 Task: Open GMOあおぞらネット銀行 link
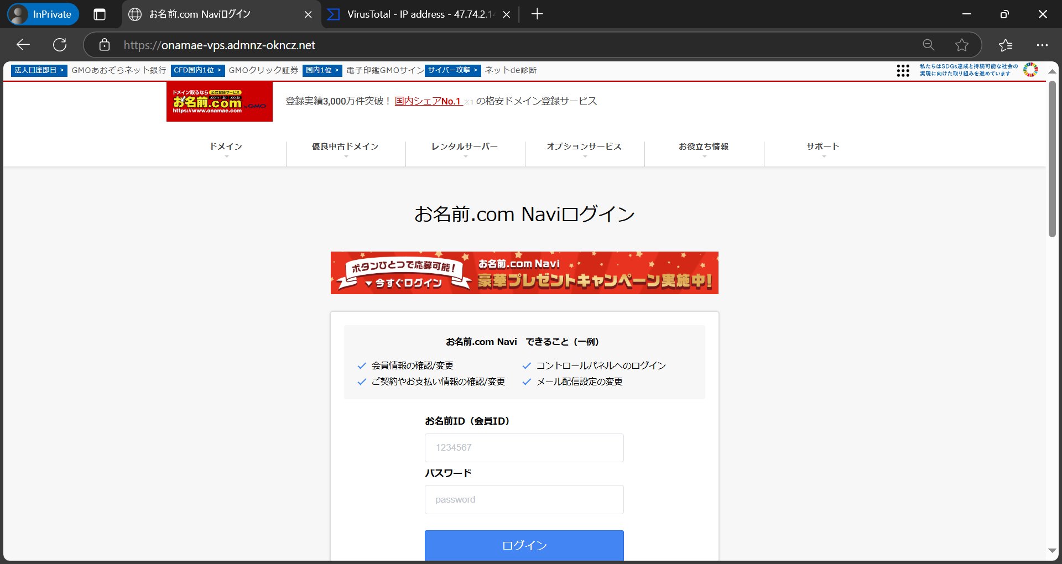pos(119,70)
